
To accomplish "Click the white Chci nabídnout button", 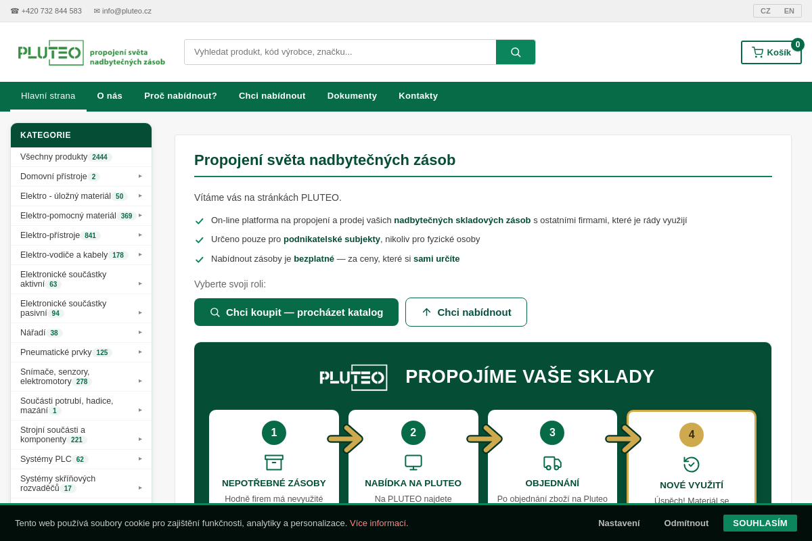I will pos(466,312).
